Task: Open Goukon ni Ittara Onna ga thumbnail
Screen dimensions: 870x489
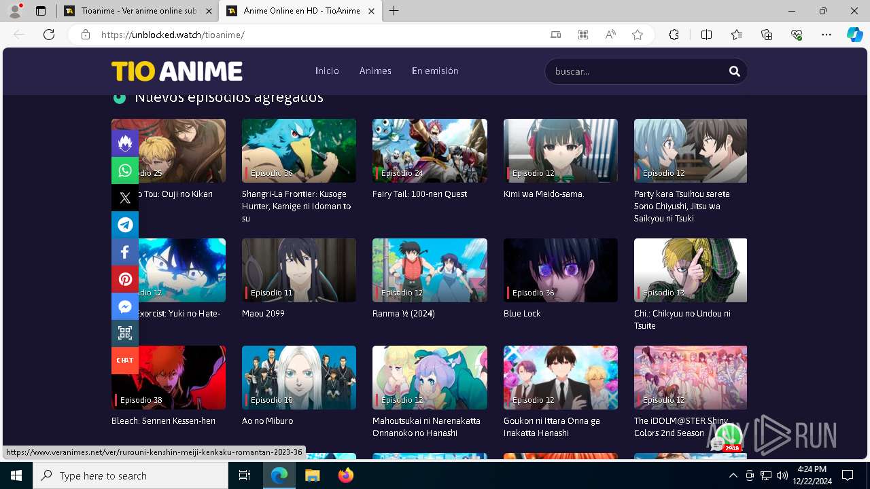Action: pos(561,378)
